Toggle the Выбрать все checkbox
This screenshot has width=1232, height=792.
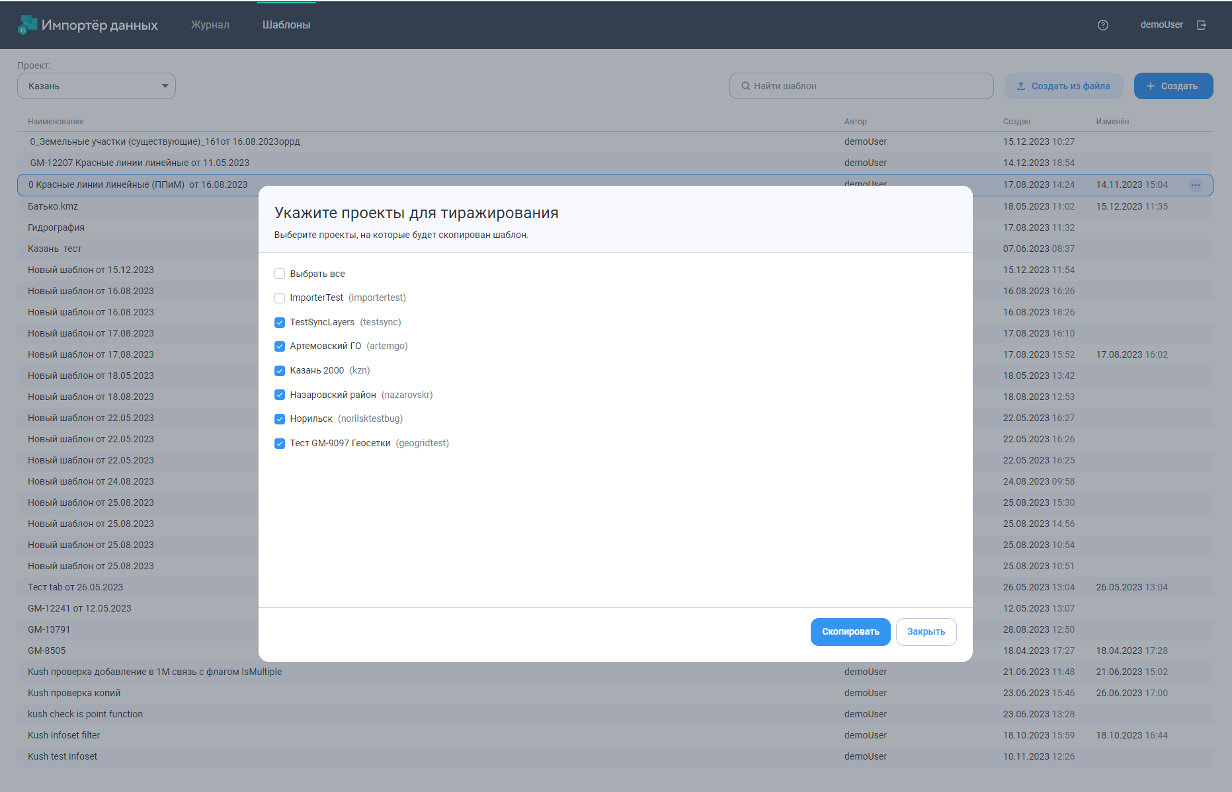[x=280, y=274]
